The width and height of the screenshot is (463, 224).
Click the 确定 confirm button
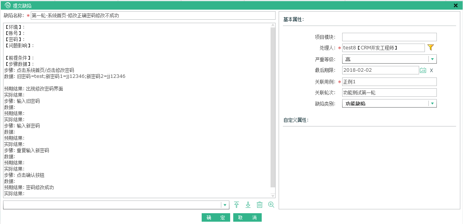tap(216, 217)
